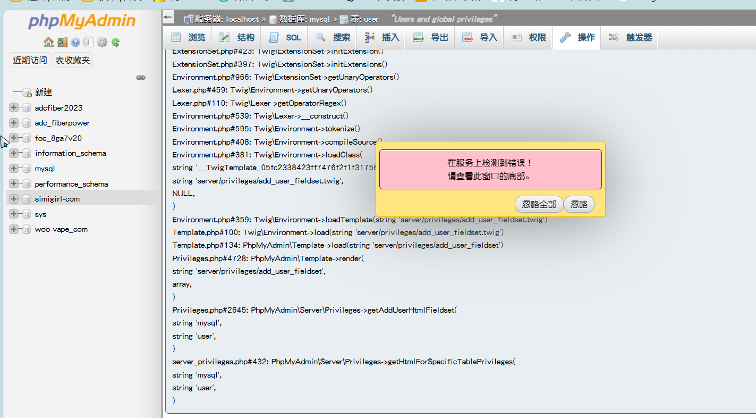Open the 浏览 (Browse) tab
Image resolution: width=756 pixels, height=418 pixels.
[188, 38]
